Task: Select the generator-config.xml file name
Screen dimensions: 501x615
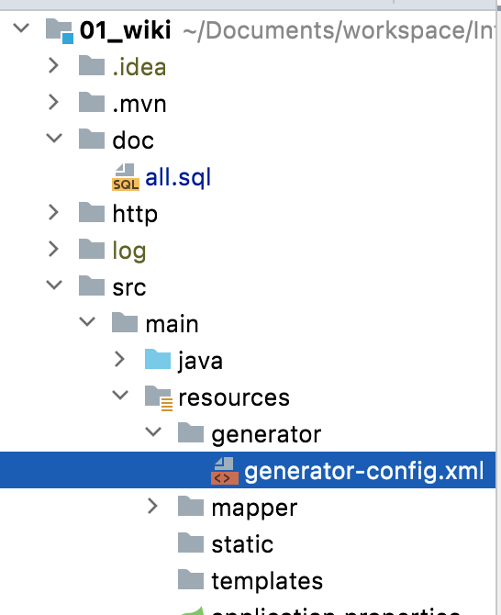Action: 364,471
